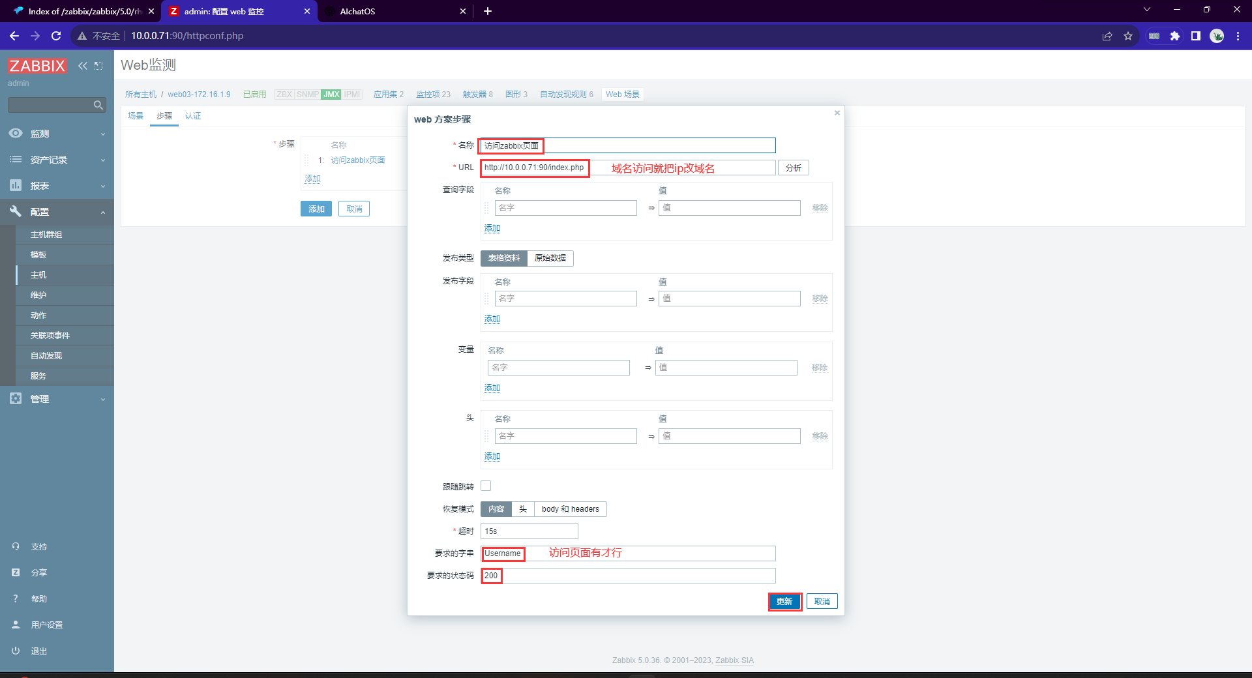Image resolution: width=1252 pixels, height=678 pixels.
Task: Click the 帮助 question mark icon
Action: (16, 598)
